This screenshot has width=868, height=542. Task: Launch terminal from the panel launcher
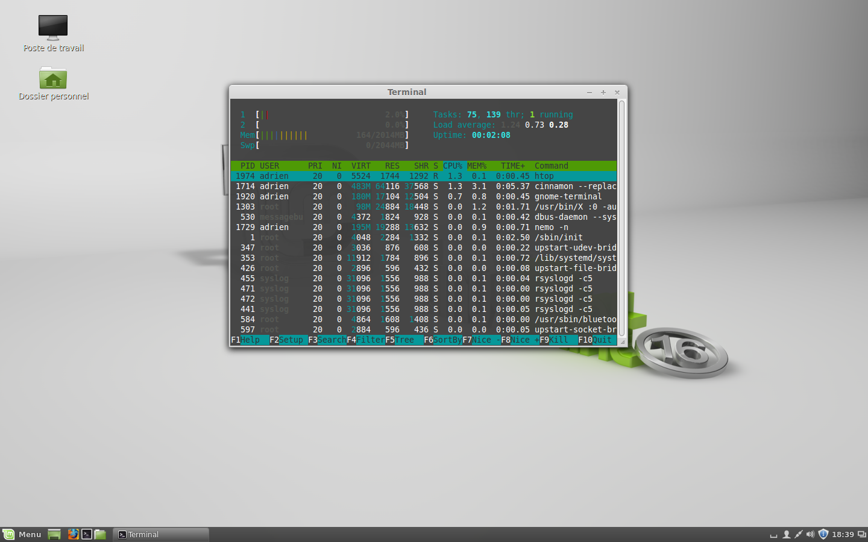[x=87, y=534]
